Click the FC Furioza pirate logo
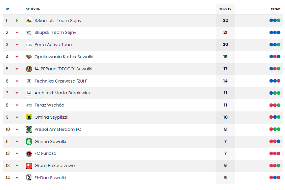The width and height of the screenshot is (285, 190). [29, 154]
